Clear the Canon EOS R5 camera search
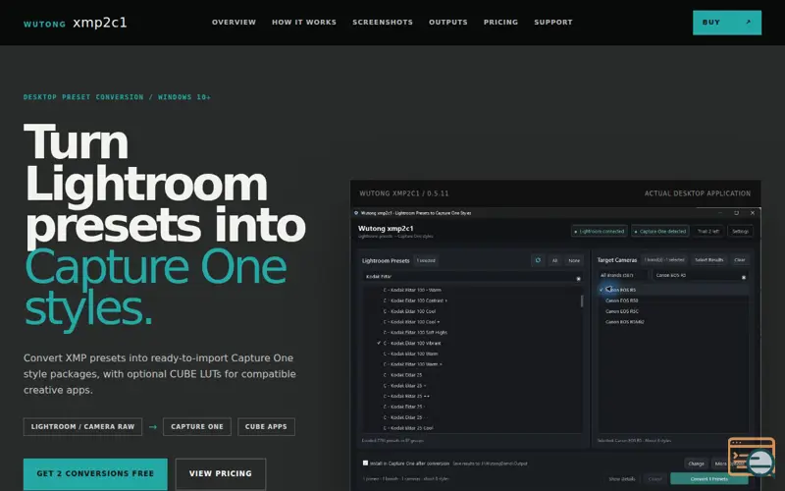This screenshot has height=491, width=785. (x=744, y=277)
